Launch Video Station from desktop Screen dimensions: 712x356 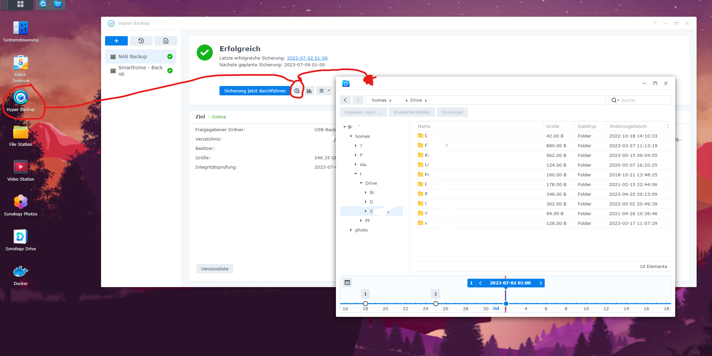pos(21,170)
